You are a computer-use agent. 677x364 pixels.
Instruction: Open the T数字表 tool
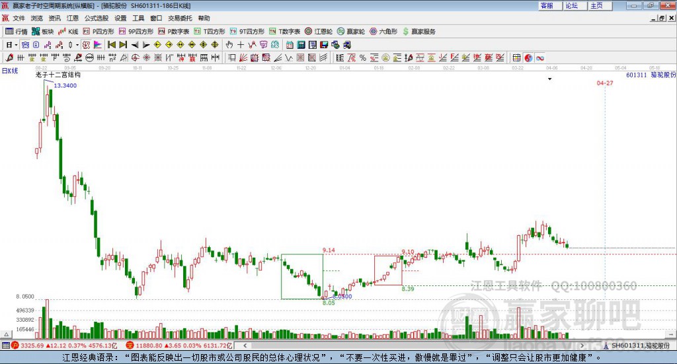point(284,32)
